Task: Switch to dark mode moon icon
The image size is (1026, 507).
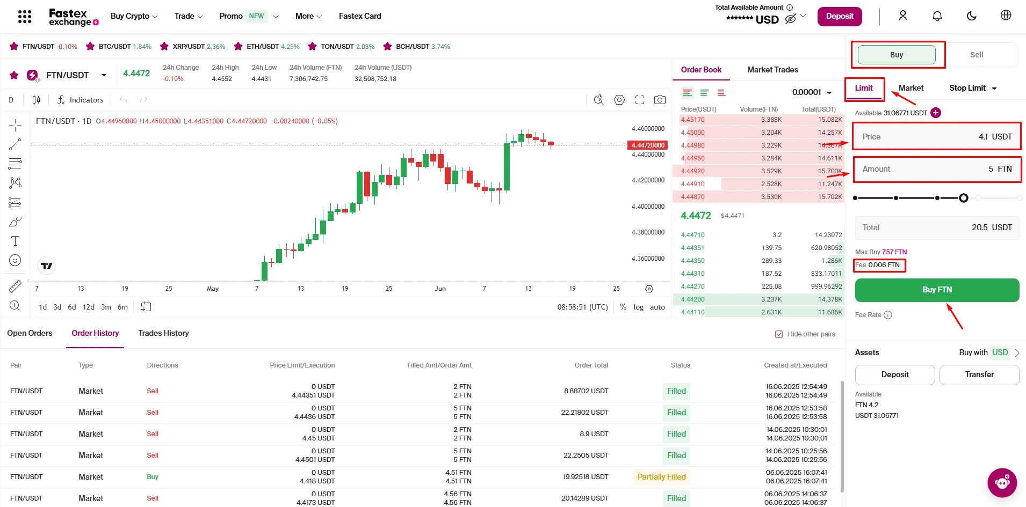Action: tap(971, 16)
